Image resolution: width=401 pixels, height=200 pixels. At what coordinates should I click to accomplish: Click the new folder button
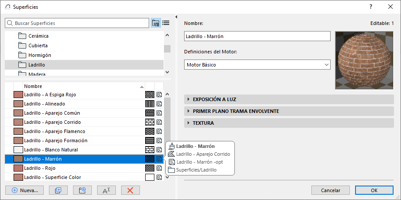pos(79,190)
